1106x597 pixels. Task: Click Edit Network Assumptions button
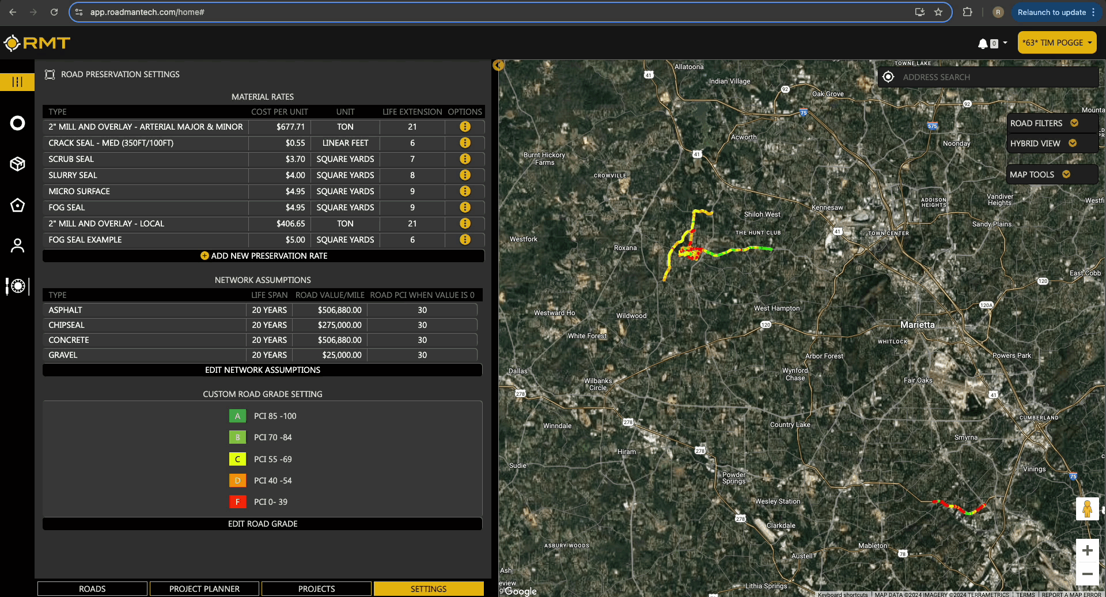[263, 370]
